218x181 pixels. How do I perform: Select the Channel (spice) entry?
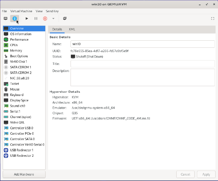(24, 117)
